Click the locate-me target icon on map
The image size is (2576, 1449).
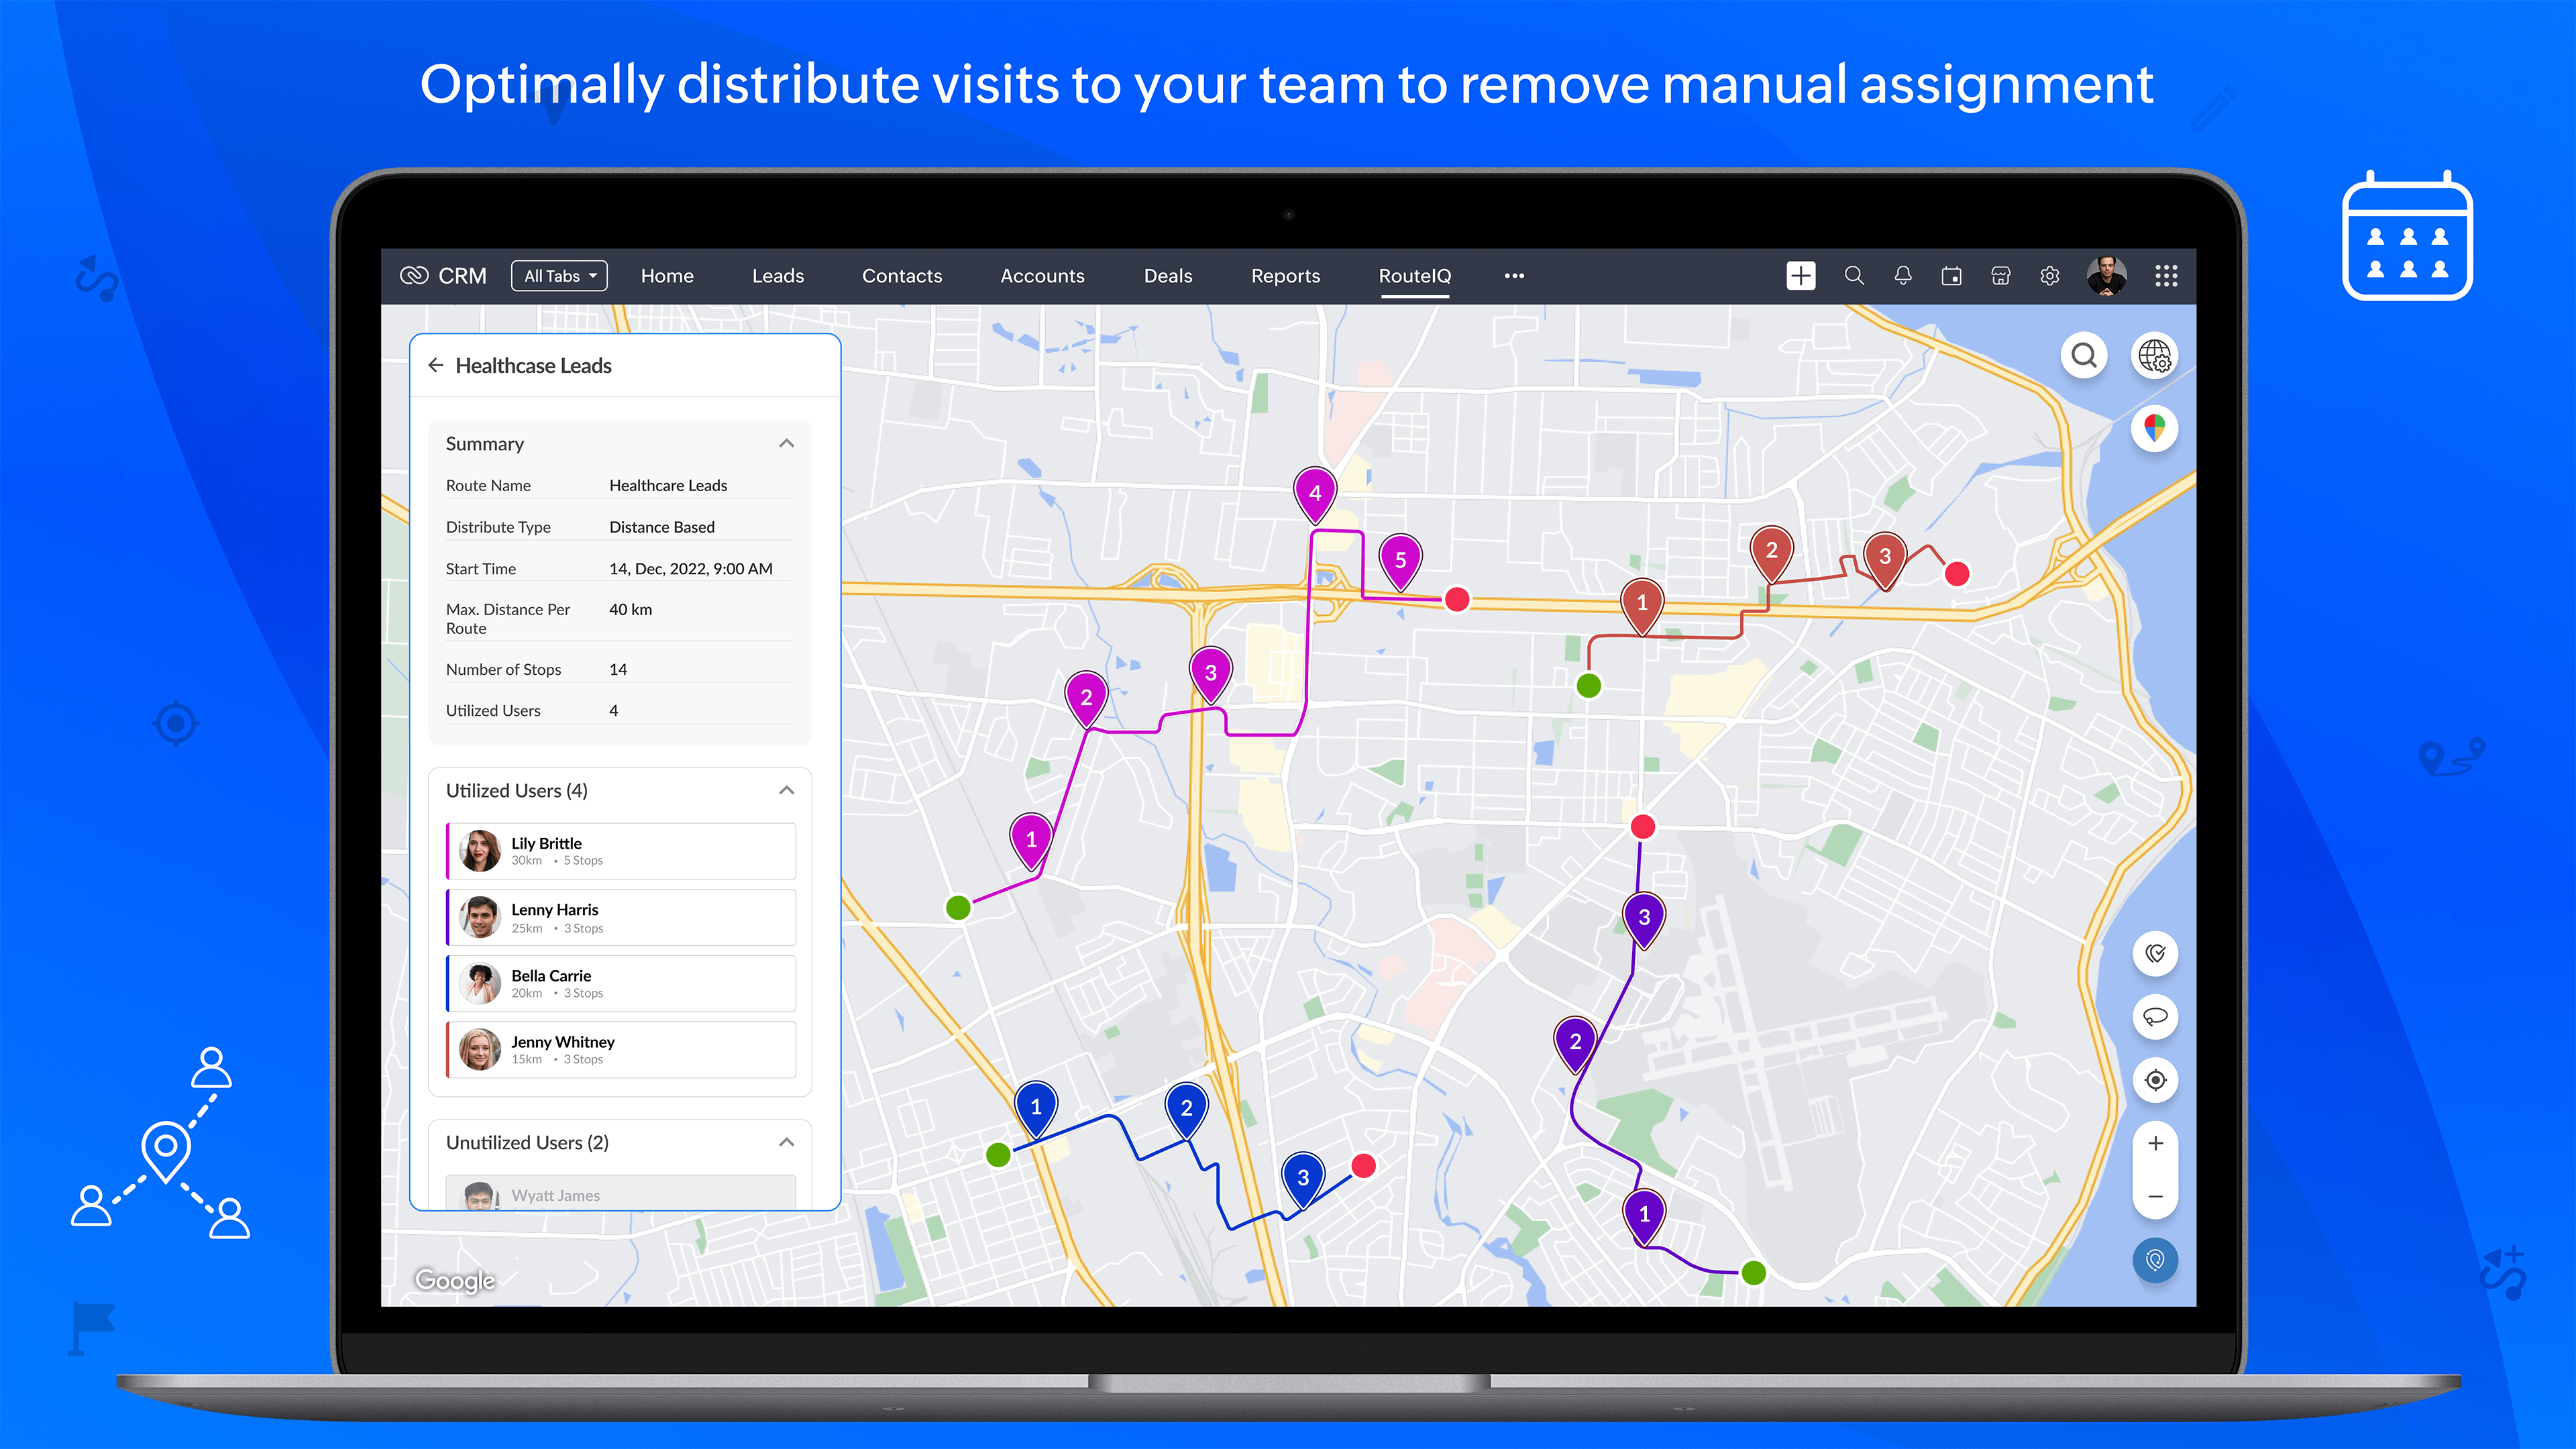[x=2155, y=1080]
